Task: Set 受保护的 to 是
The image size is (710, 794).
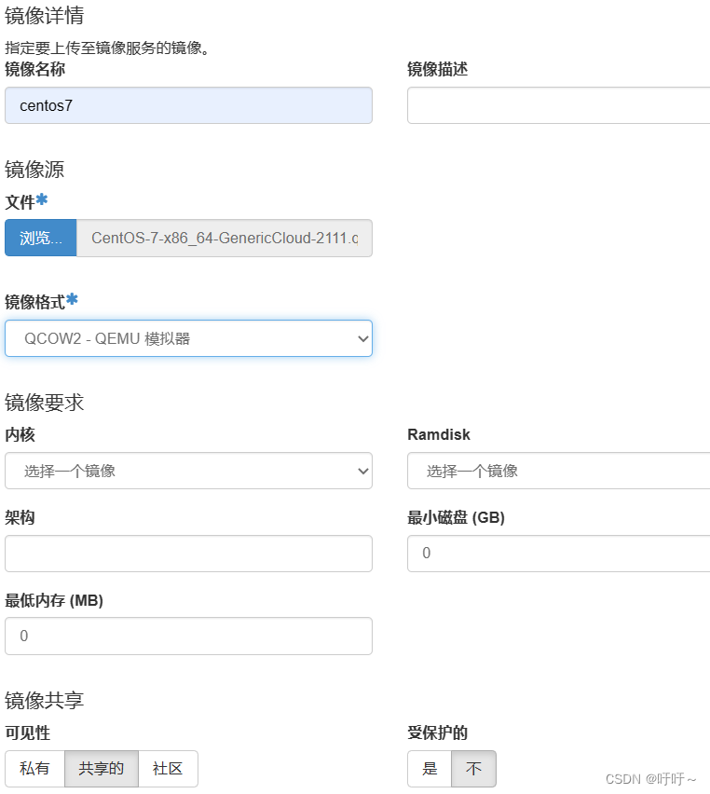Action: pos(430,769)
